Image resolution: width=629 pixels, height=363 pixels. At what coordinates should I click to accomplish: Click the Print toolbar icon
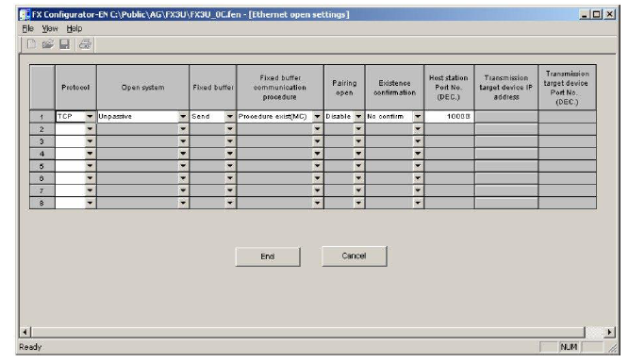tap(85, 44)
